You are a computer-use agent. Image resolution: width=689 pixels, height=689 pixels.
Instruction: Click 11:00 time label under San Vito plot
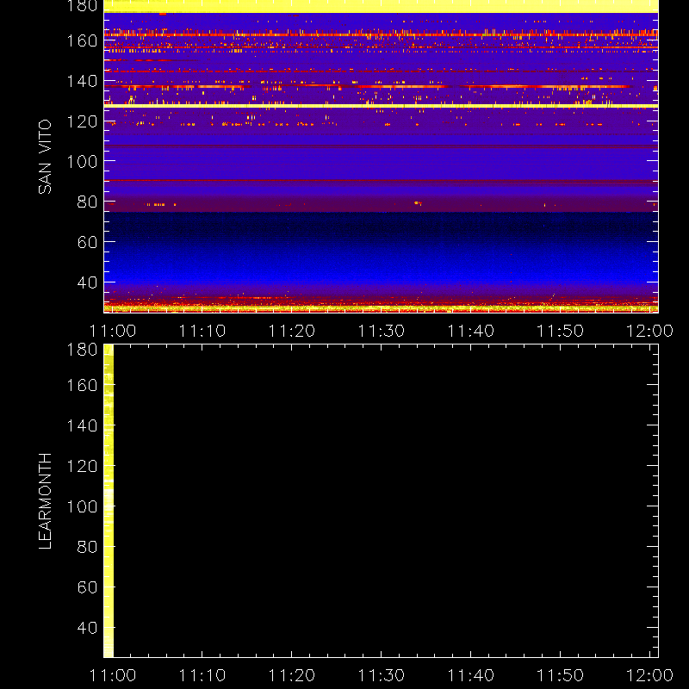[x=113, y=331]
